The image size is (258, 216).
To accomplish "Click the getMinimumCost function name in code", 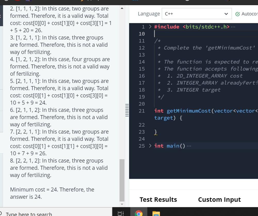I will click(x=189, y=111).
